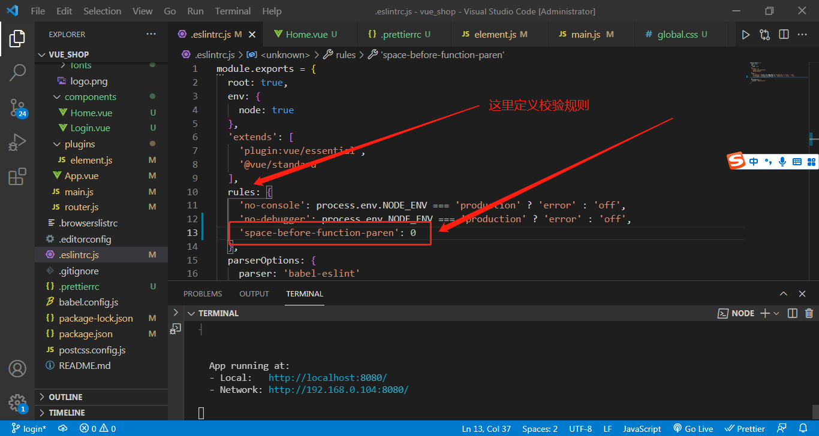
Task: Close the bottom panel
Action: 802,293
